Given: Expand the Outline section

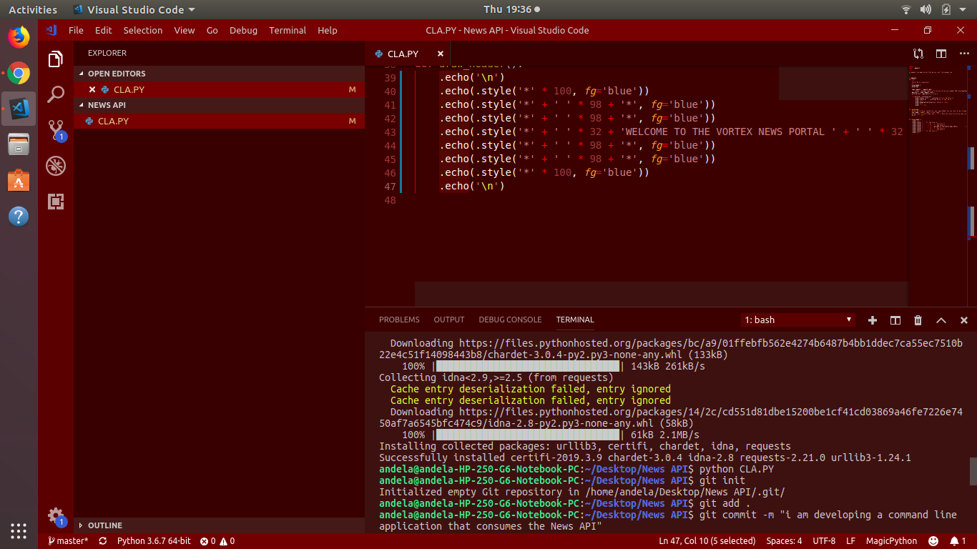Looking at the screenshot, I should (219, 525).
